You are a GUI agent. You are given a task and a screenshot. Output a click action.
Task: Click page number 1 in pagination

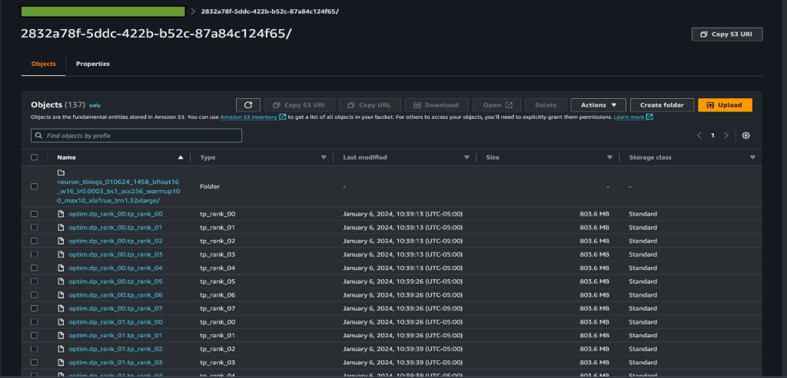point(712,136)
